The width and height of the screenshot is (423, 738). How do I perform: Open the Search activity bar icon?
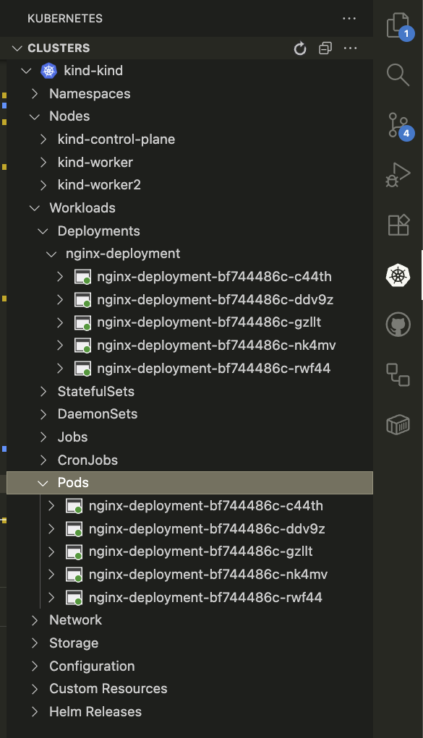tap(398, 75)
